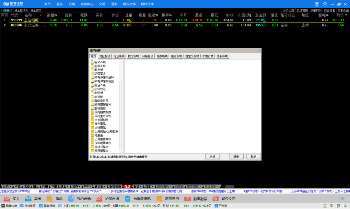
Task: Open the 全部A股 folder
Action: pyautogui.click(x=100, y=62)
